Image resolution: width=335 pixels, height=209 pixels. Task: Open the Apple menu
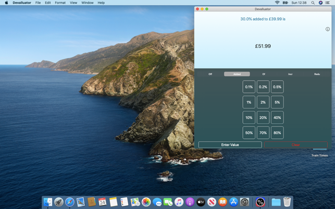point(6,3)
